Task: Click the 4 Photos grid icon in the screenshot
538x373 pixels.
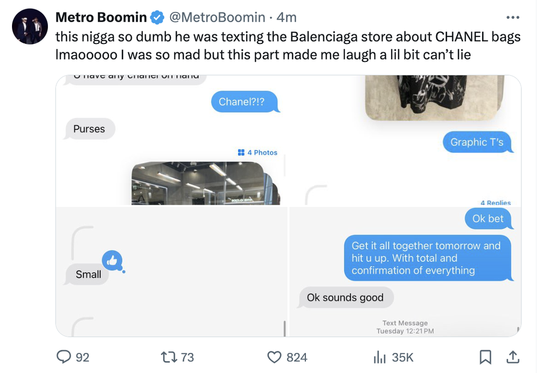Action: (x=241, y=153)
